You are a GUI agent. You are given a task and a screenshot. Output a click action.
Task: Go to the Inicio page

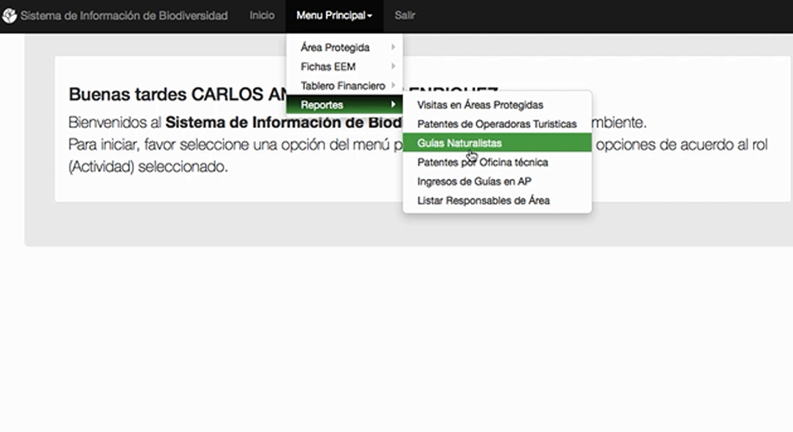(261, 15)
